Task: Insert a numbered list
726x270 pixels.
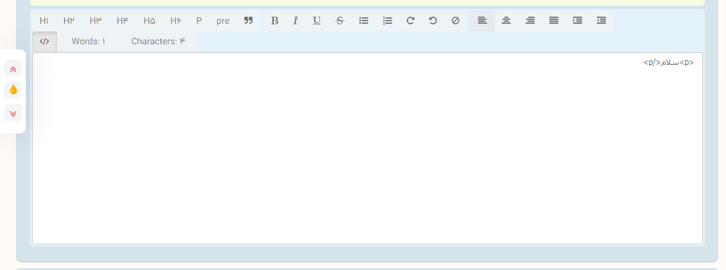Action: tap(387, 21)
